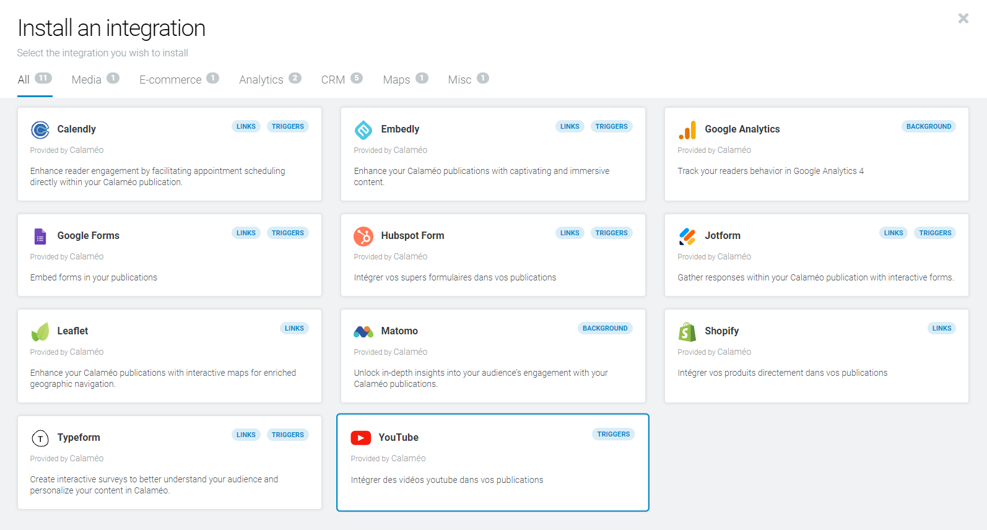Click the Leaflet green leaf icon
The image size is (987, 530).
(x=40, y=332)
